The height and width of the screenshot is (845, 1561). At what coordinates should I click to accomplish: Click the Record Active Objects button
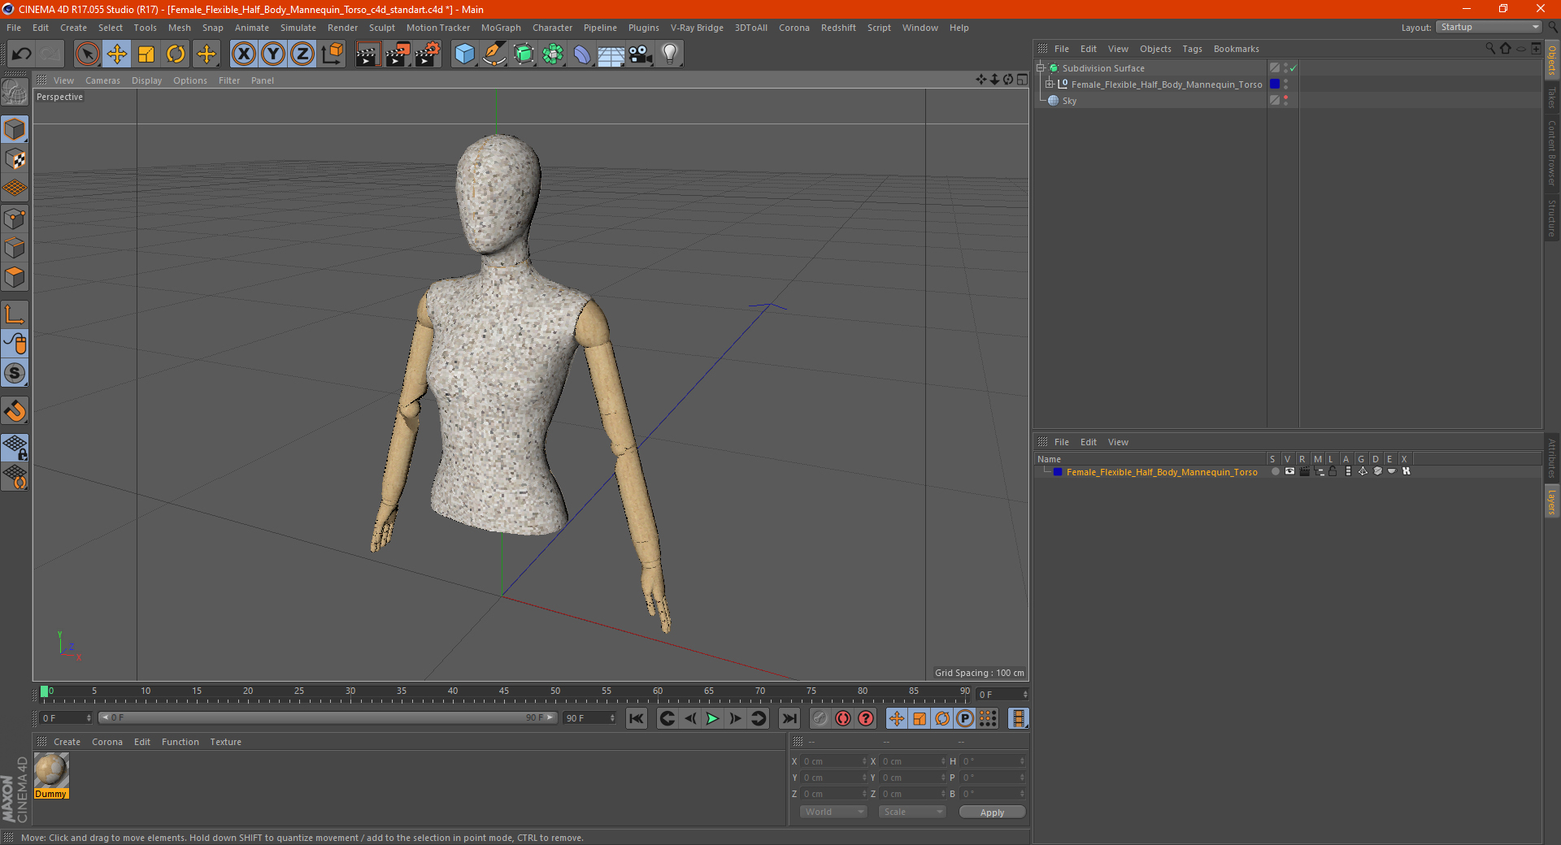pos(820,718)
